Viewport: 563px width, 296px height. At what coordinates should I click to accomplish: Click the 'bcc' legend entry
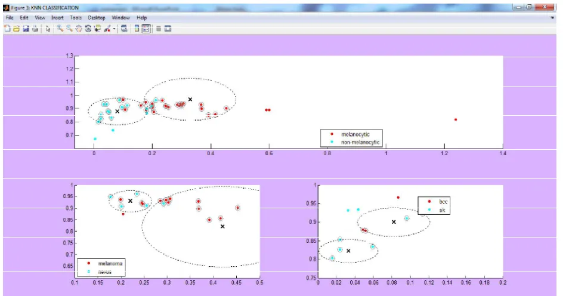click(x=443, y=202)
